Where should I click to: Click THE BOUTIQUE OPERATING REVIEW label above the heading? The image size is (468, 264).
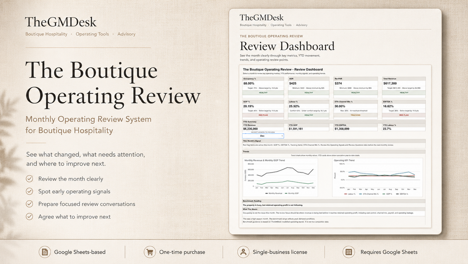(x=271, y=36)
